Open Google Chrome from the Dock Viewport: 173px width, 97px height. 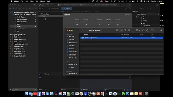102,94
